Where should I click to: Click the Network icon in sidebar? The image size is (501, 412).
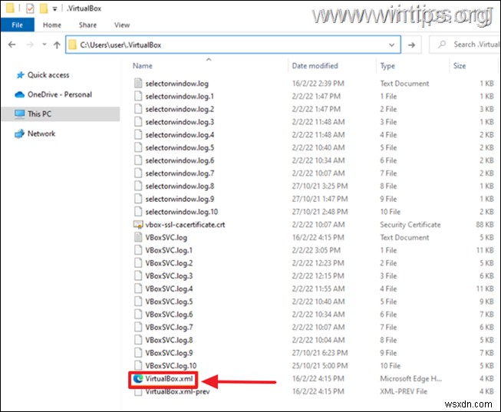(x=19, y=133)
